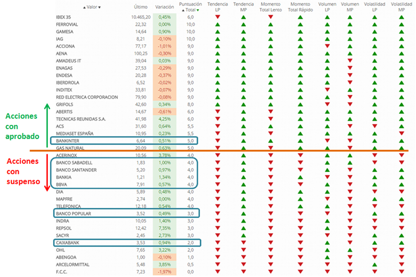The image size is (416, 277).
Task: Select the GAMESA stock name
Action: pyautogui.click(x=64, y=32)
